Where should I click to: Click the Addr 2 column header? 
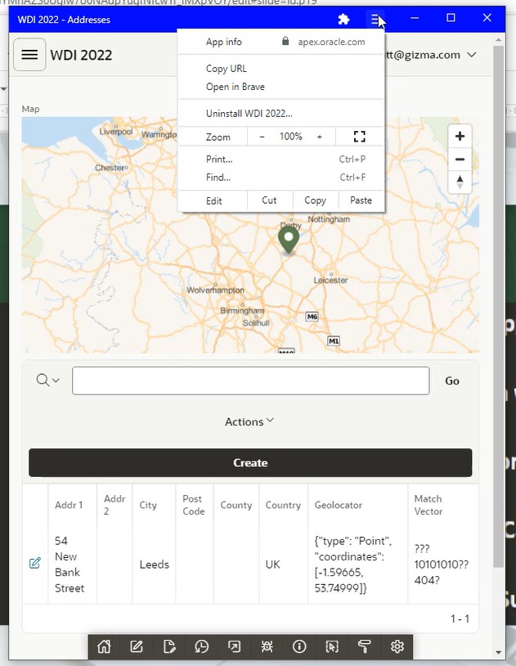point(114,505)
